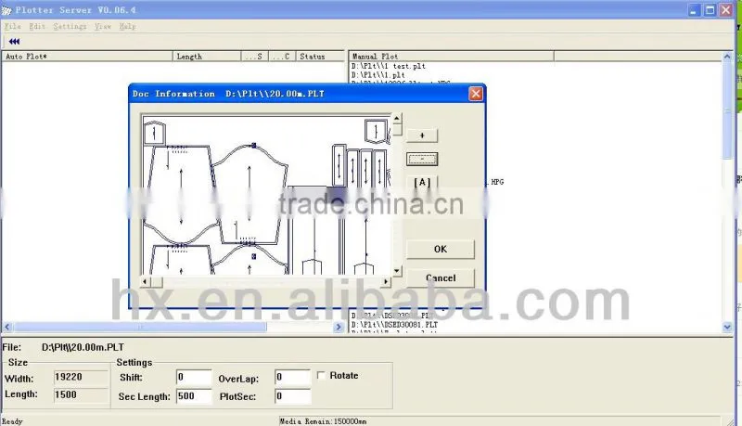This screenshot has height=426, width=742.
Task: Click the Media Remain status bar text
Action: [323, 421]
